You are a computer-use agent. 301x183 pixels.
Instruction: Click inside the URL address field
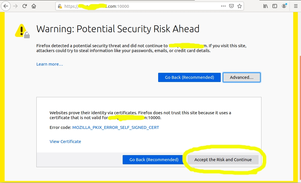[144, 6]
